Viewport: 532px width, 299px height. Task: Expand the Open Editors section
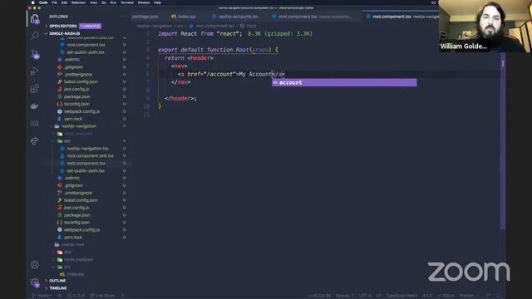coord(63,26)
